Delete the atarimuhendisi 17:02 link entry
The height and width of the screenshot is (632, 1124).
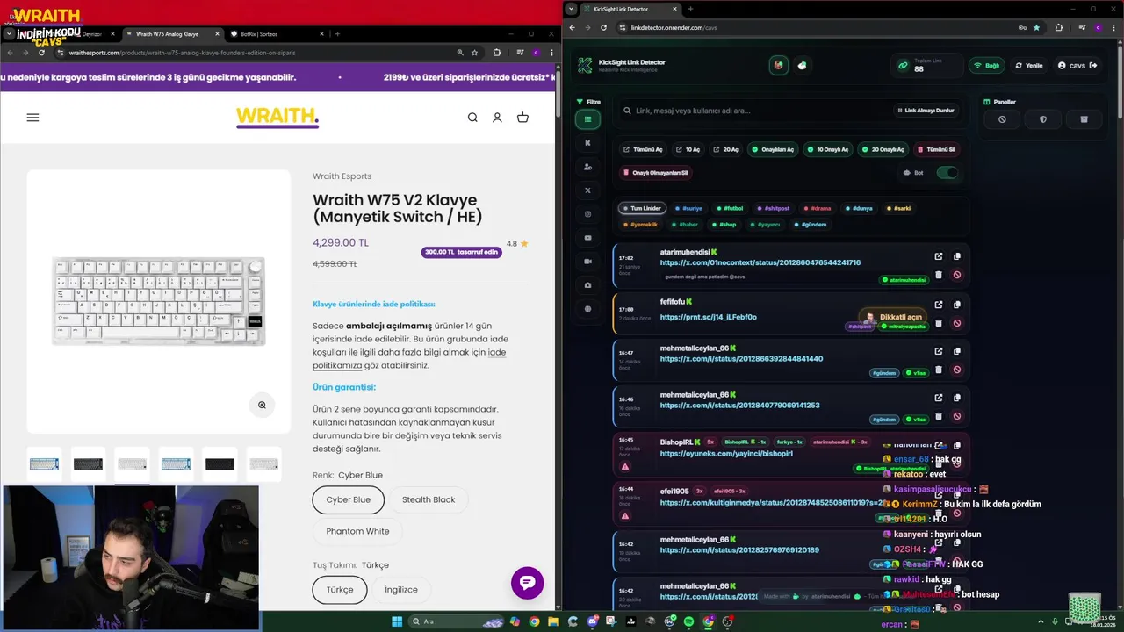click(x=939, y=275)
